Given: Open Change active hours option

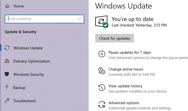Looking at the screenshot, I should (x=126, y=69).
